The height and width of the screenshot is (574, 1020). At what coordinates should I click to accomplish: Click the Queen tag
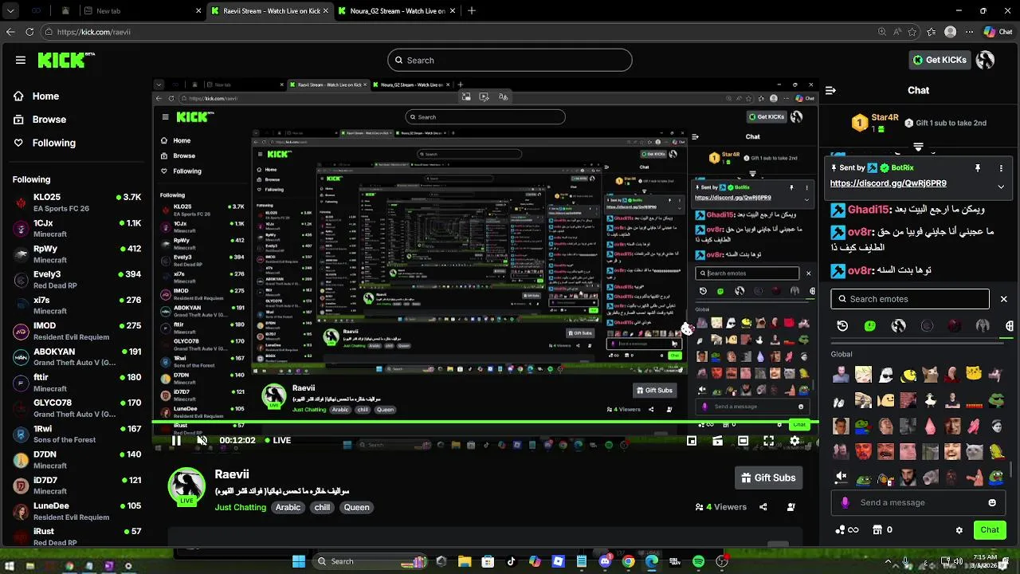click(x=356, y=507)
